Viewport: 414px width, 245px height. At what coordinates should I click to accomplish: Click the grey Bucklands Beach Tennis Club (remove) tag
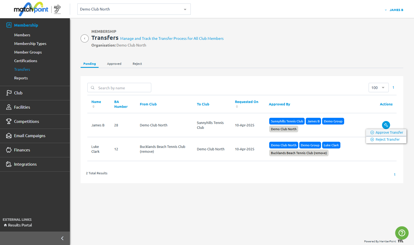pos(299,153)
